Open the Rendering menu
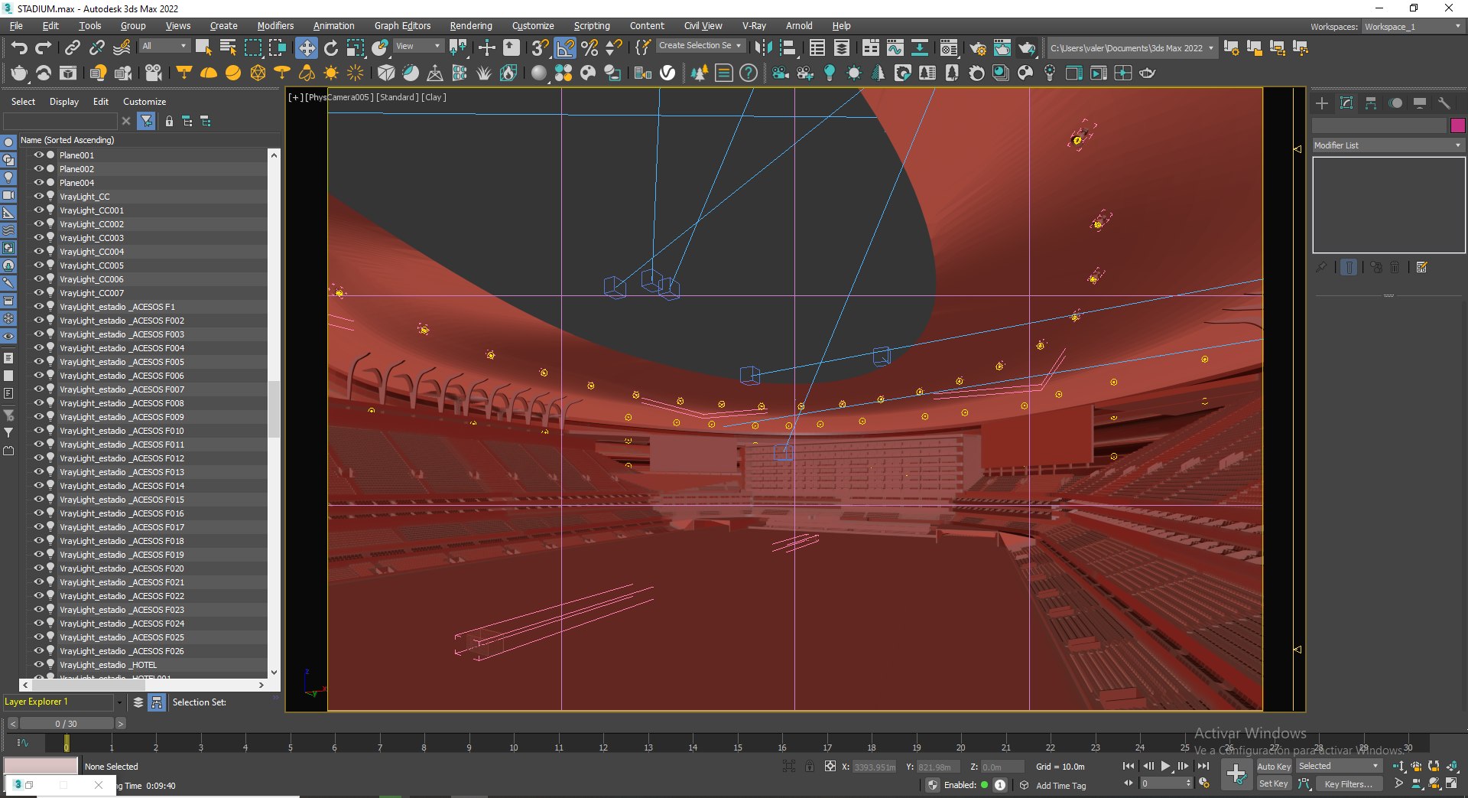The height and width of the screenshot is (798, 1468). pyautogui.click(x=471, y=25)
